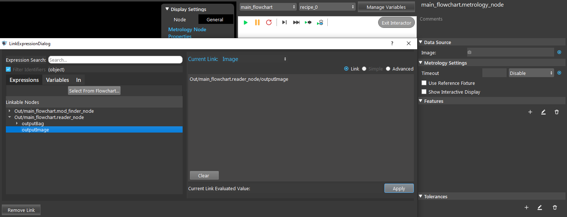The width and height of the screenshot is (567, 217).
Task: Enable Show Interactive Display checkbox
Action: tap(424, 92)
